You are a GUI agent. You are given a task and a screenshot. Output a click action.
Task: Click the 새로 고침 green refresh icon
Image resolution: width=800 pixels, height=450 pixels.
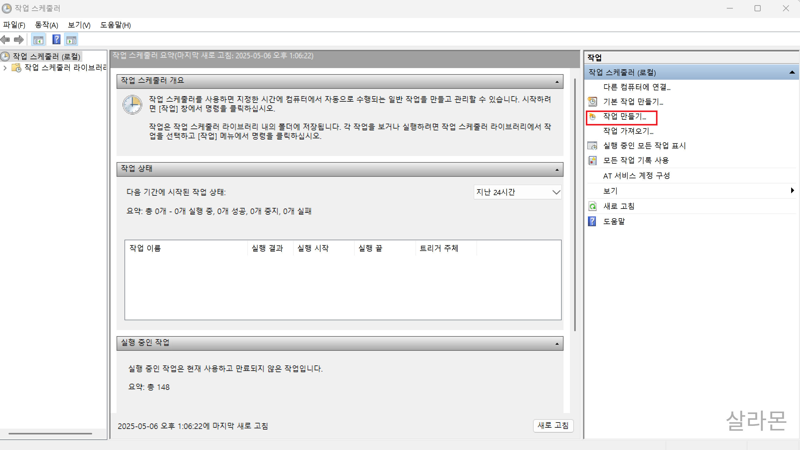coord(592,206)
